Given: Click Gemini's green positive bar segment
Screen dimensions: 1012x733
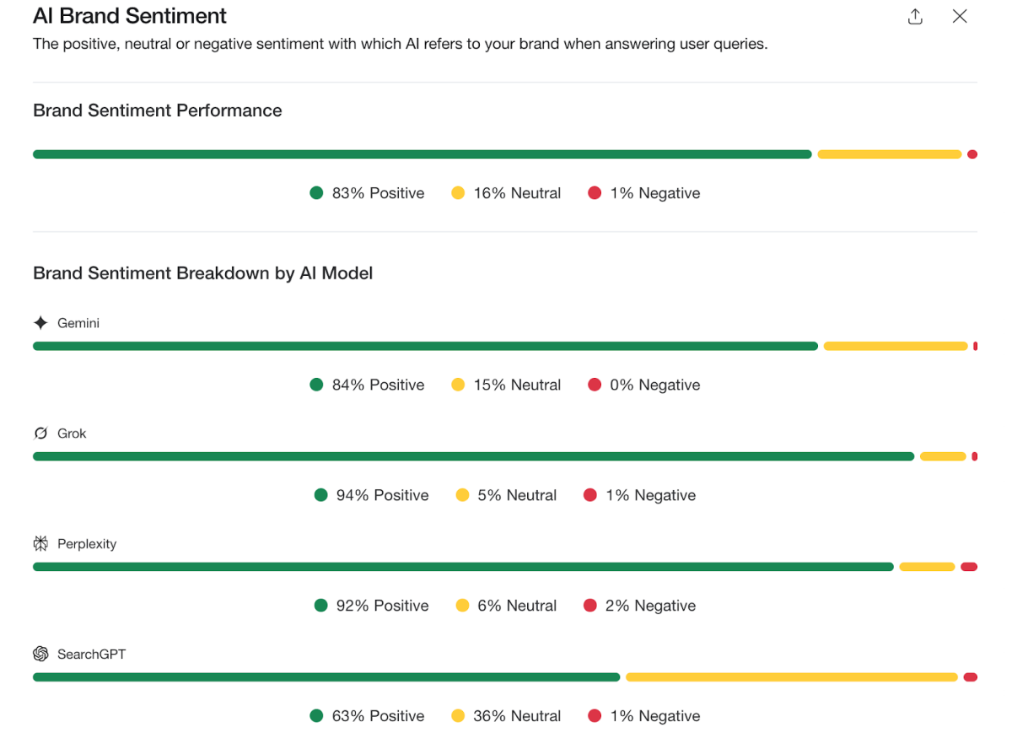Looking at the screenshot, I should [x=425, y=346].
